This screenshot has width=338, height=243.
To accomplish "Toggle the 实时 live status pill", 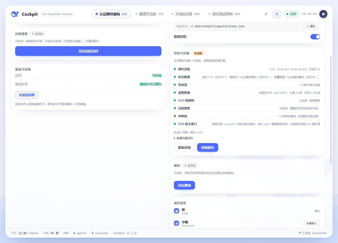I will [291, 14].
